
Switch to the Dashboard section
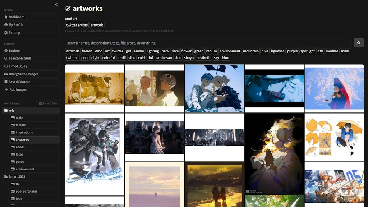pos(16,17)
